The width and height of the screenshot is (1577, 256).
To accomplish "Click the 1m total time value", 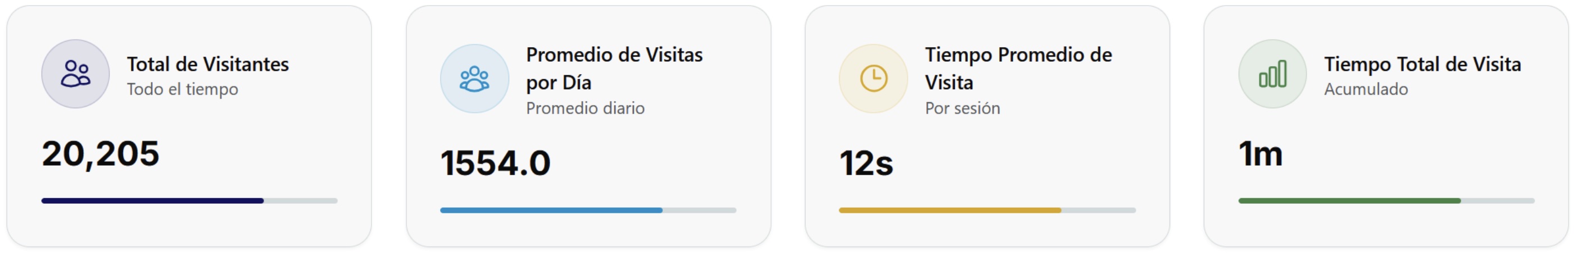I will [1261, 153].
